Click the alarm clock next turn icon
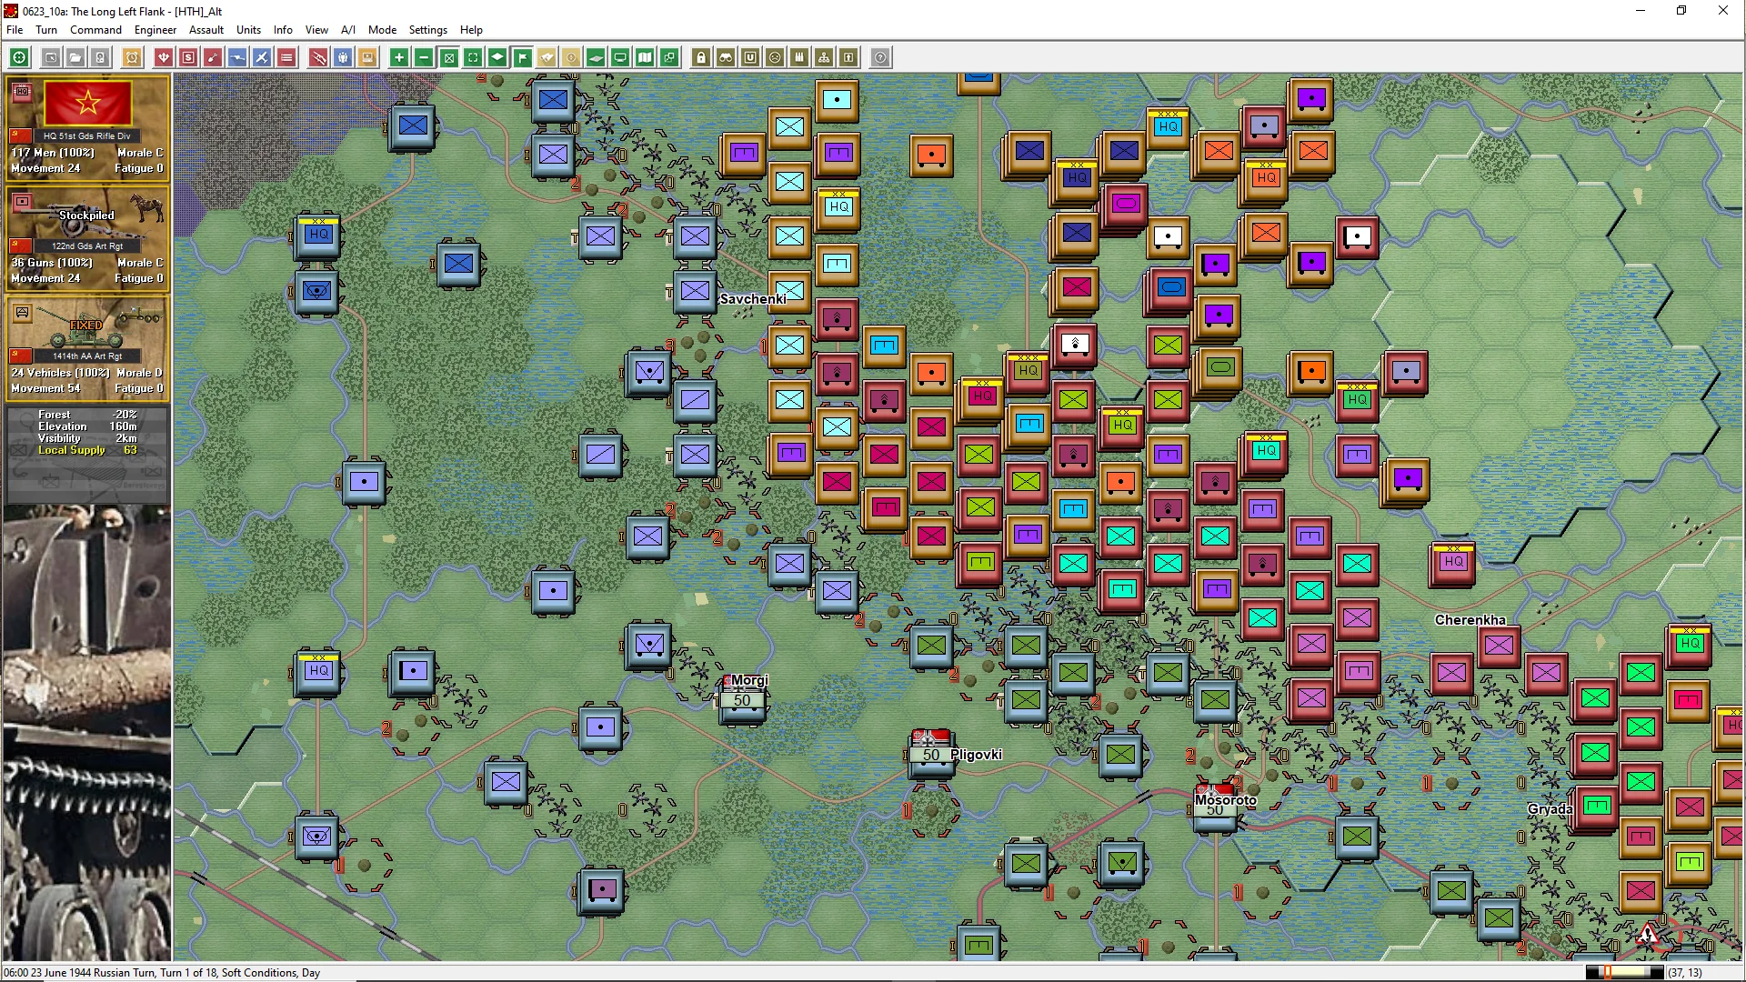The width and height of the screenshot is (1746, 982). [x=132, y=57]
